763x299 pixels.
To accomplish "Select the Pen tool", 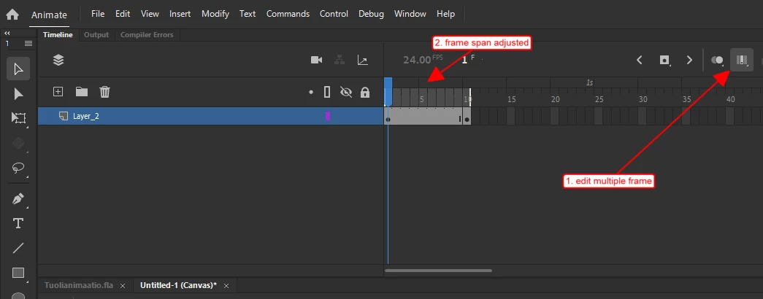I will [x=18, y=199].
